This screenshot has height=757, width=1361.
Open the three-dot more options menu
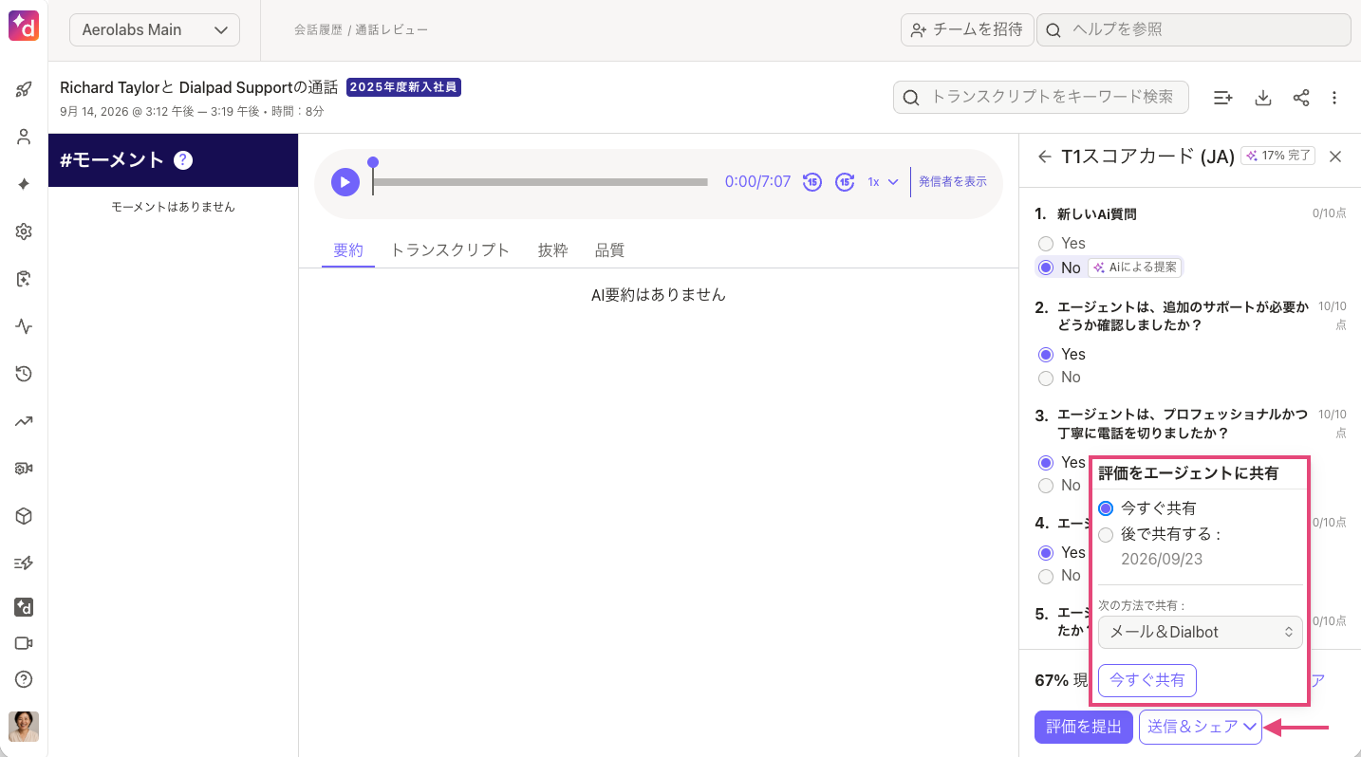pyautogui.click(x=1334, y=98)
